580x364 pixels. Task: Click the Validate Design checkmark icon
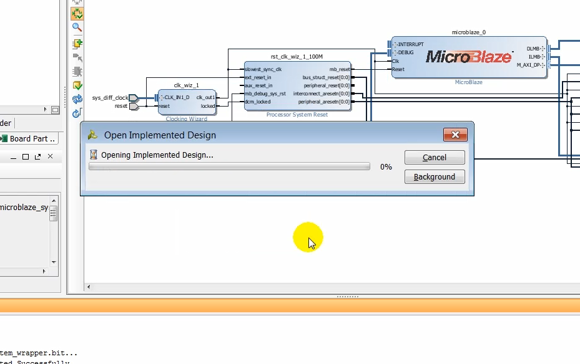(77, 85)
